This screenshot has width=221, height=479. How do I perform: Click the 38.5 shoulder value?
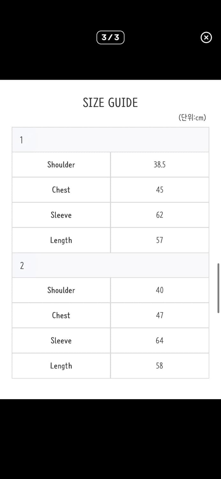159,165
